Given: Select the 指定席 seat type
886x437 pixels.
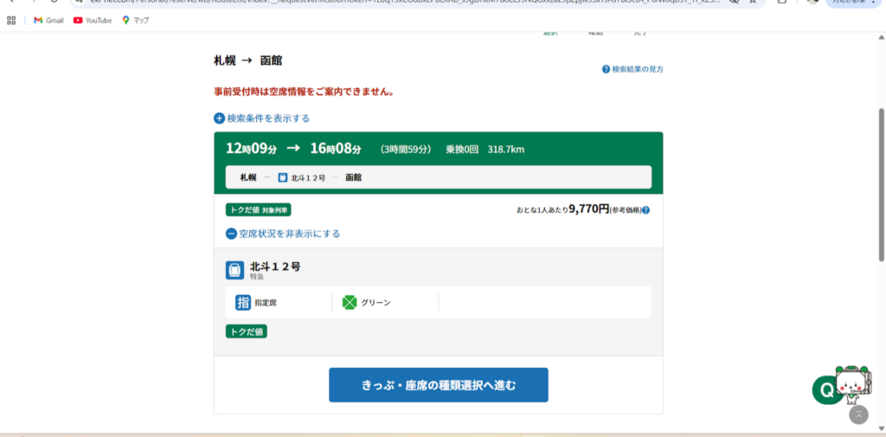Looking at the screenshot, I should 265,303.
